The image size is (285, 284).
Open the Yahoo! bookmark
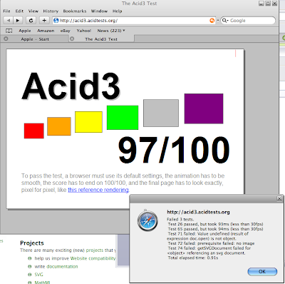(84, 31)
